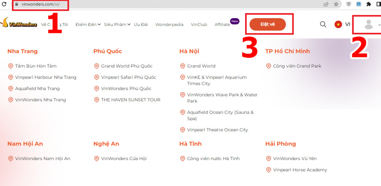Viewport: 381px width, 186px height.
Task: Open VinWonders Phú Quốc link
Action: coord(126,89)
